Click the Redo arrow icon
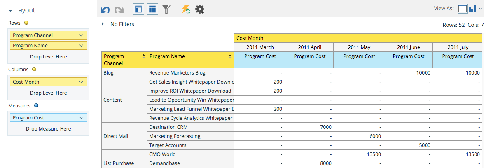 [119, 9]
